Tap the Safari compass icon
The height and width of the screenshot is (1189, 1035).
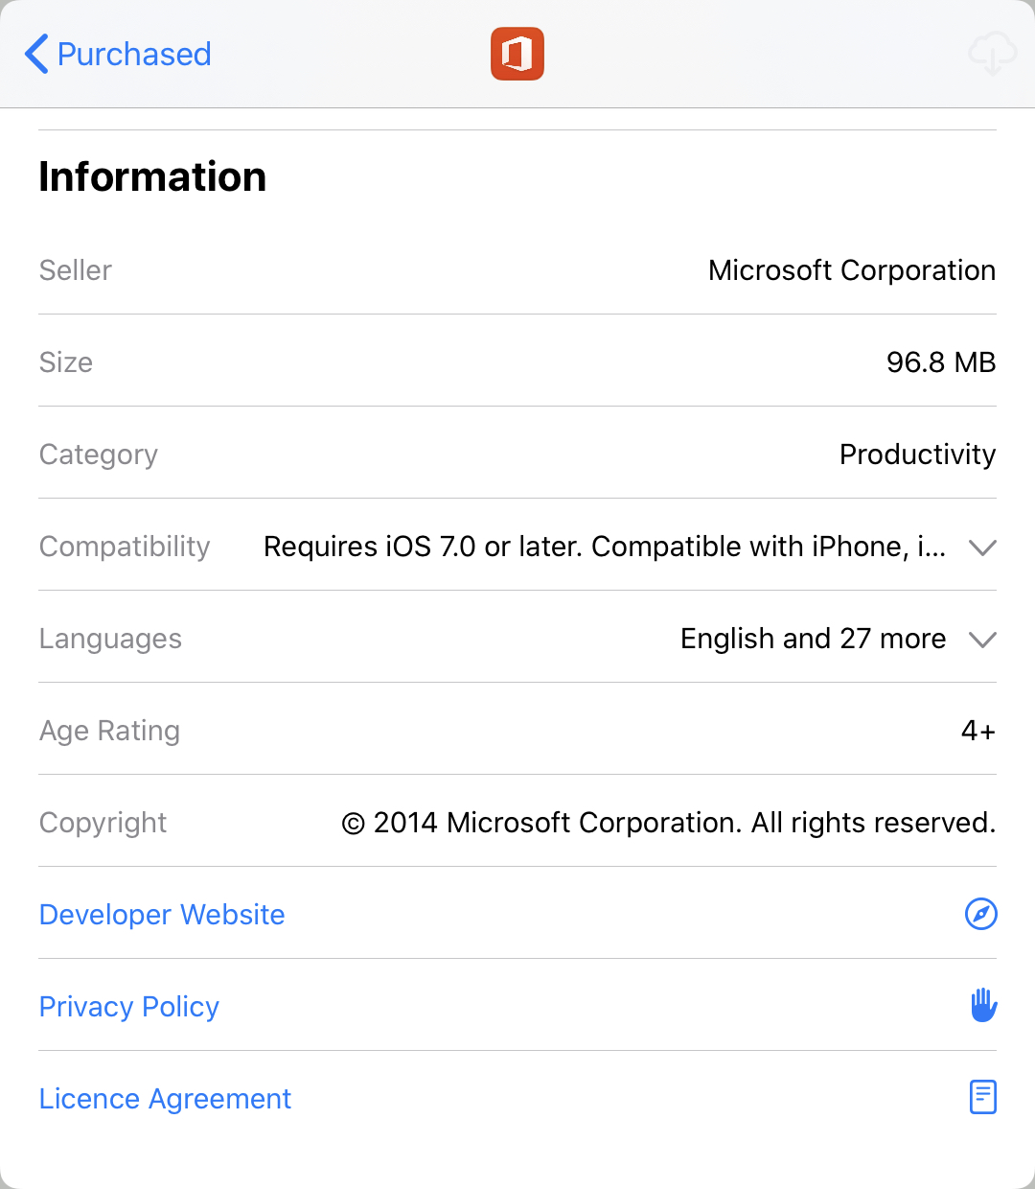click(981, 914)
